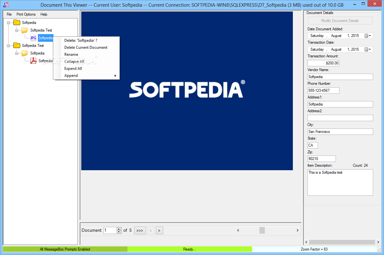
Task: Click the open Softpedia Test subfolder icon
Action: pyautogui.click(x=25, y=30)
